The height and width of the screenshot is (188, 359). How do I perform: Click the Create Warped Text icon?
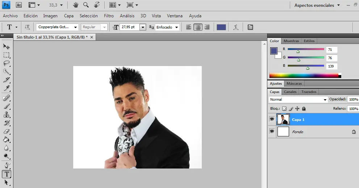point(236,27)
